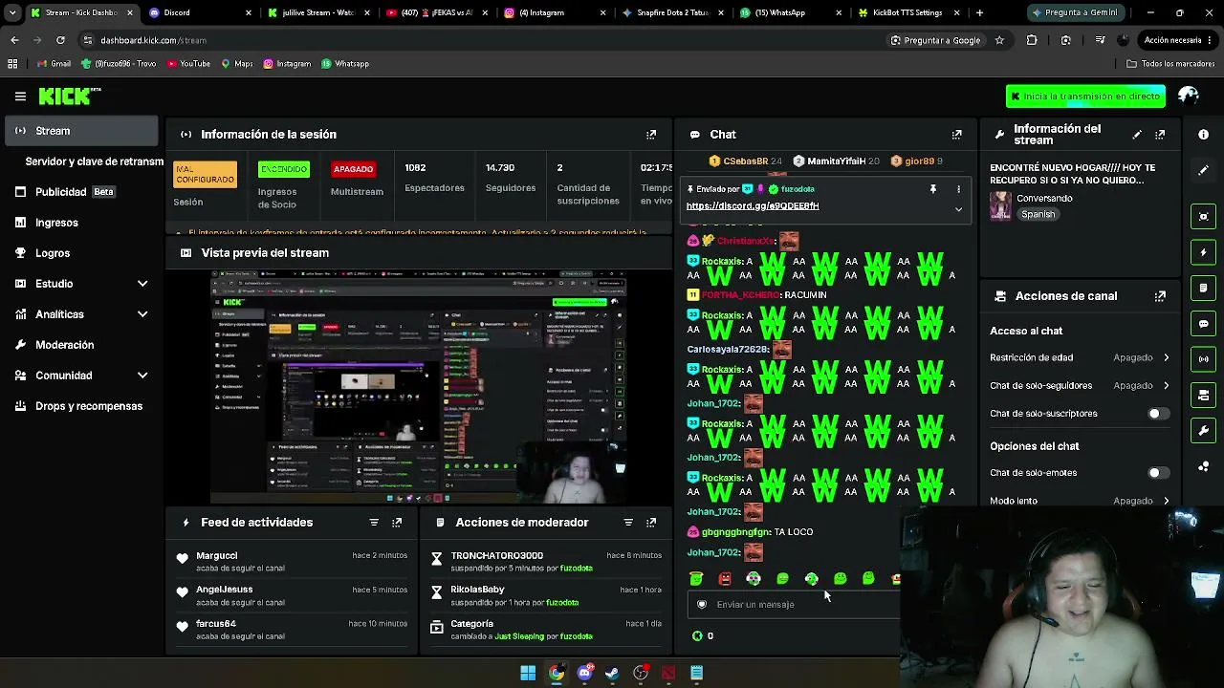
Task: Click the three-dots cluster icon in right sidebar
Action: pyautogui.click(x=1203, y=466)
